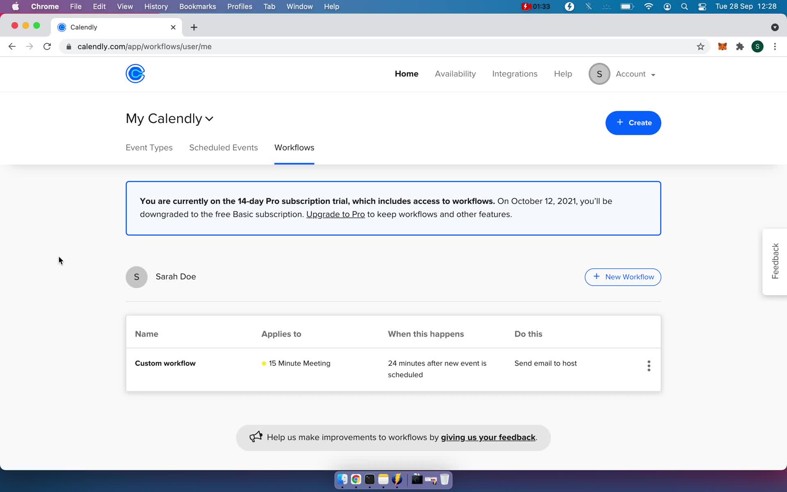Click the S avatar next to Account
Screen dimensions: 787x492
pyautogui.click(x=599, y=74)
